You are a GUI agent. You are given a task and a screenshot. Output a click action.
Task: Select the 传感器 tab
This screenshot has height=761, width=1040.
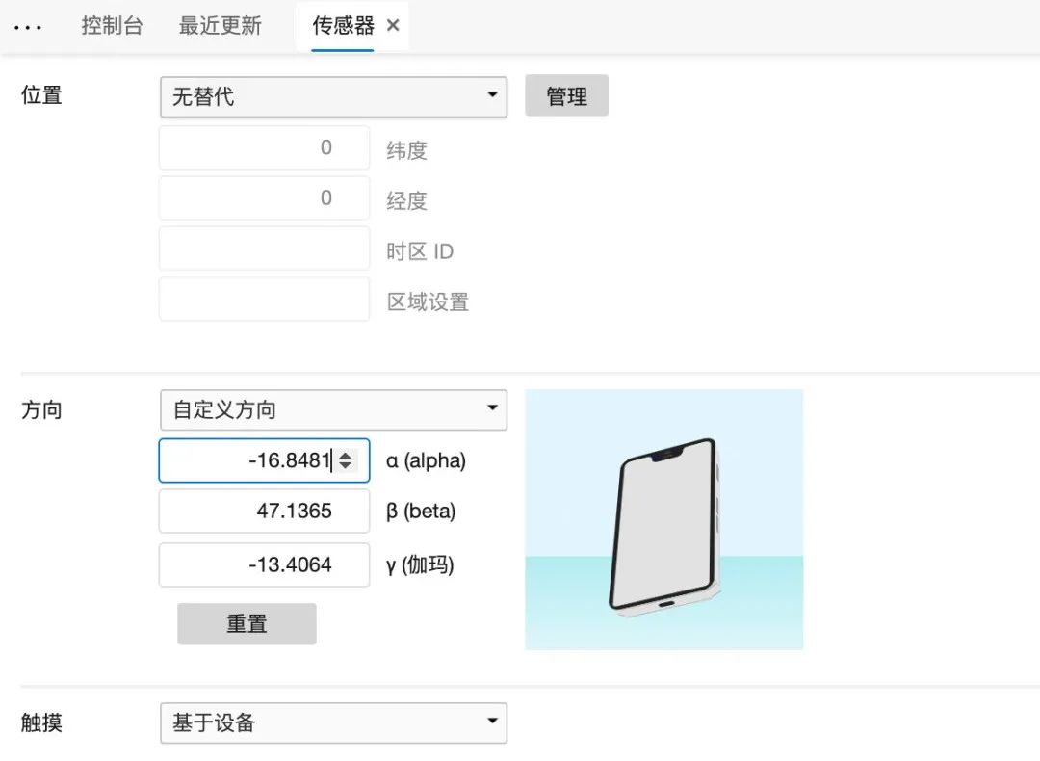point(339,26)
